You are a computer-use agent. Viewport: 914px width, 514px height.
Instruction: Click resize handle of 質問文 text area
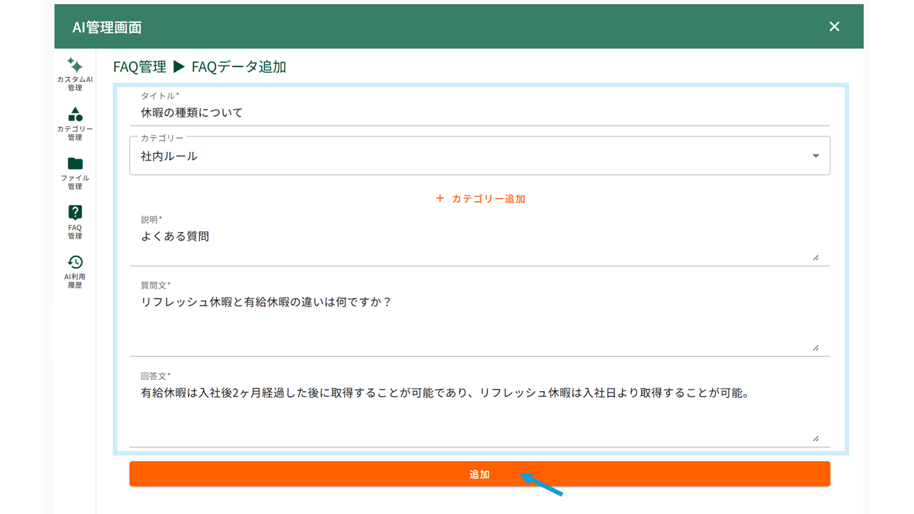pyautogui.click(x=815, y=347)
